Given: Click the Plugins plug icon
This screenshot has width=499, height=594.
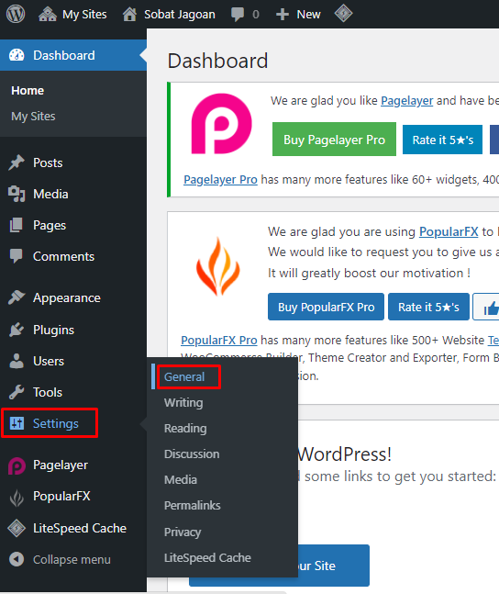Looking at the screenshot, I should tap(17, 330).
